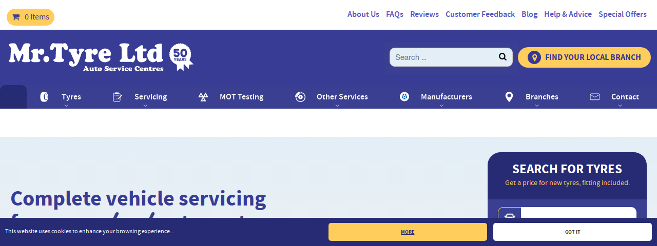This screenshot has width=657, height=246.
Task: Expand the Other Services chevron
Action: pyautogui.click(x=337, y=106)
